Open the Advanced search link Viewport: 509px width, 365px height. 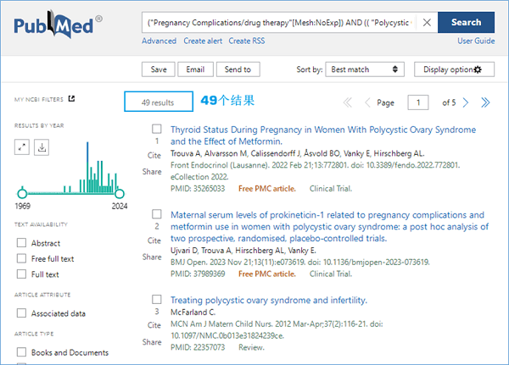click(x=159, y=41)
